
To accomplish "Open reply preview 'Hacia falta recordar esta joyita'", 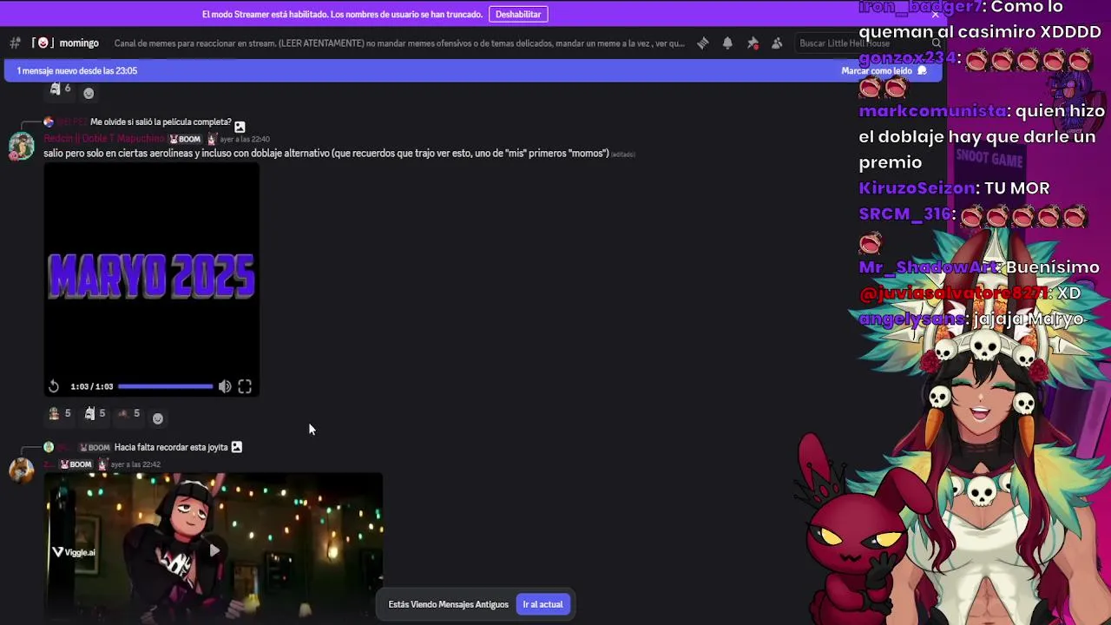I will click(x=171, y=447).
